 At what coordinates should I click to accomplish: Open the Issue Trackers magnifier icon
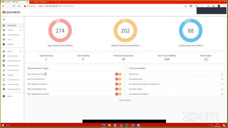(4, 65)
